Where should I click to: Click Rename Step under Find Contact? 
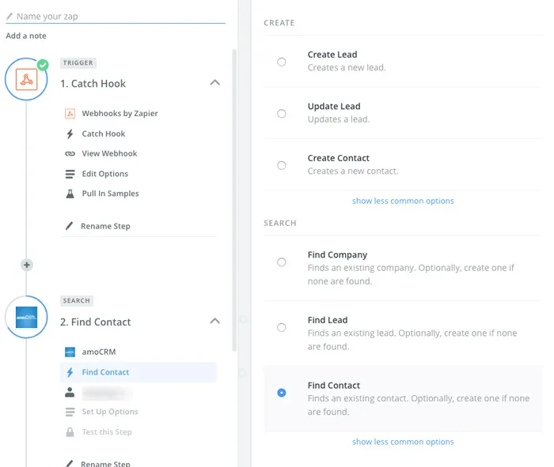pos(105,464)
